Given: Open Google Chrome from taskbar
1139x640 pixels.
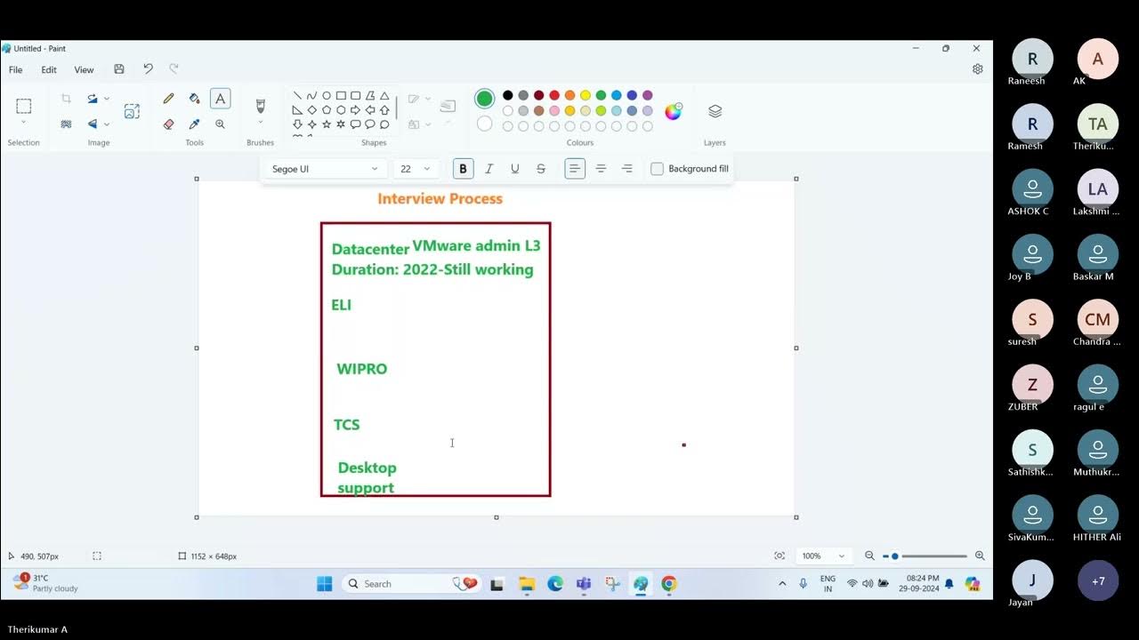Looking at the screenshot, I should tap(669, 584).
